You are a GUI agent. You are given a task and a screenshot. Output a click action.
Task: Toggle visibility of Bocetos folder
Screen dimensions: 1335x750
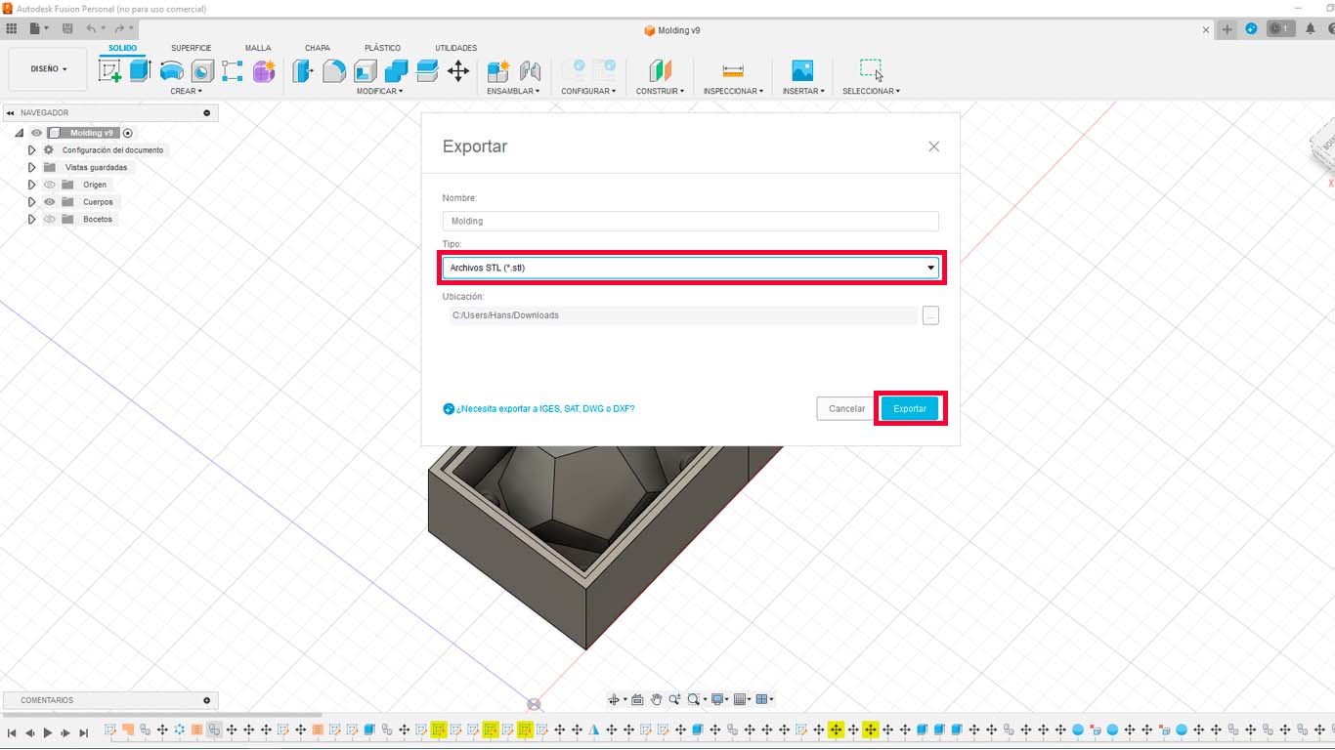pos(50,220)
